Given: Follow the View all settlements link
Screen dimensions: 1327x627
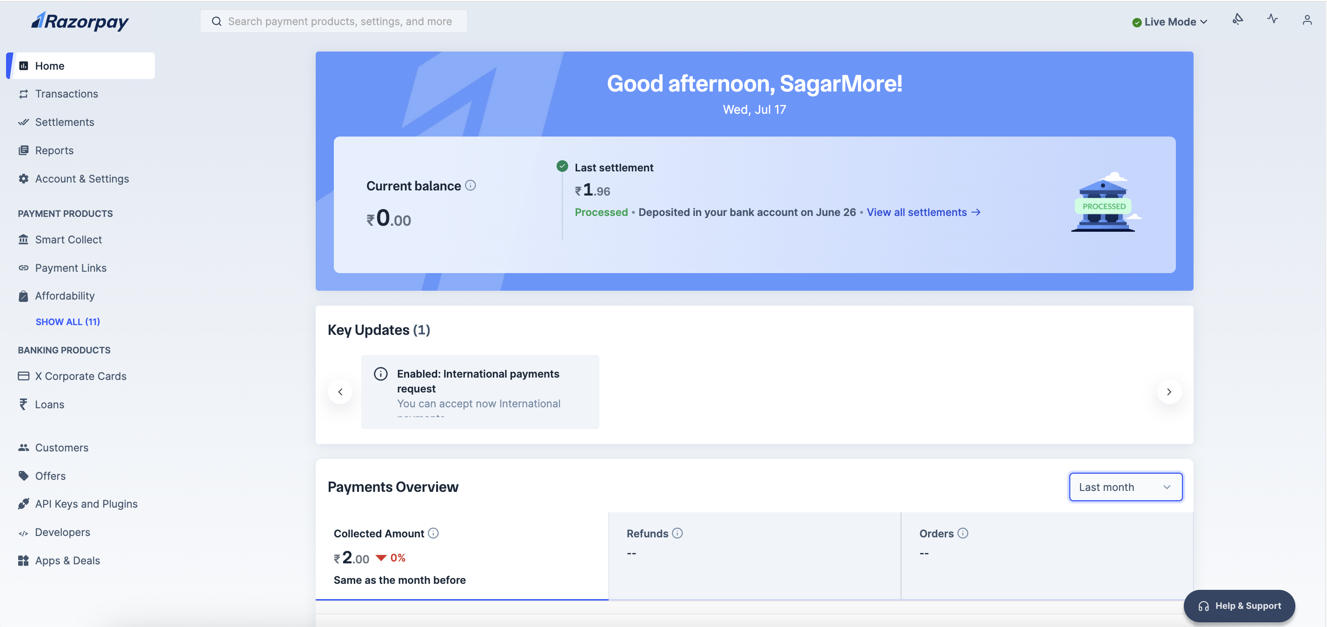Looking at the screenshot, I should coord(923,212).
